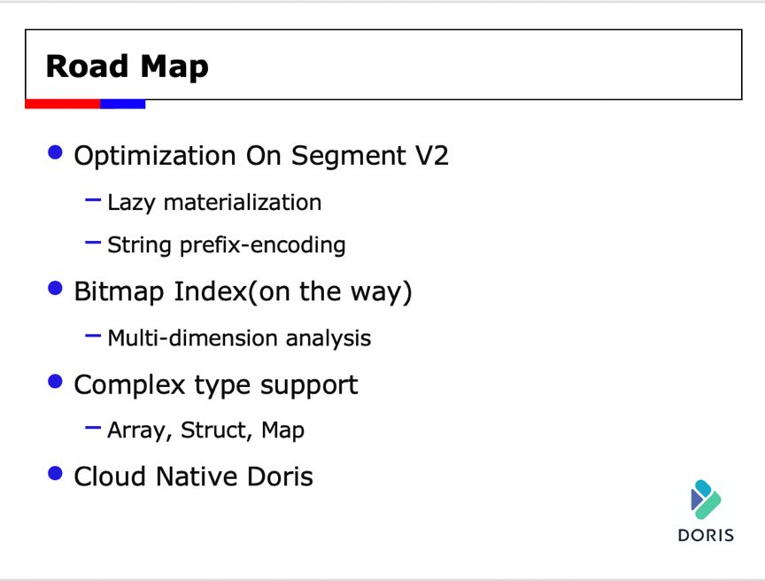Click the bullet beside "Bitmap Index(on the way)"
Image resolution: width=765 pixels, height=581 pixels.
[56, 288]
